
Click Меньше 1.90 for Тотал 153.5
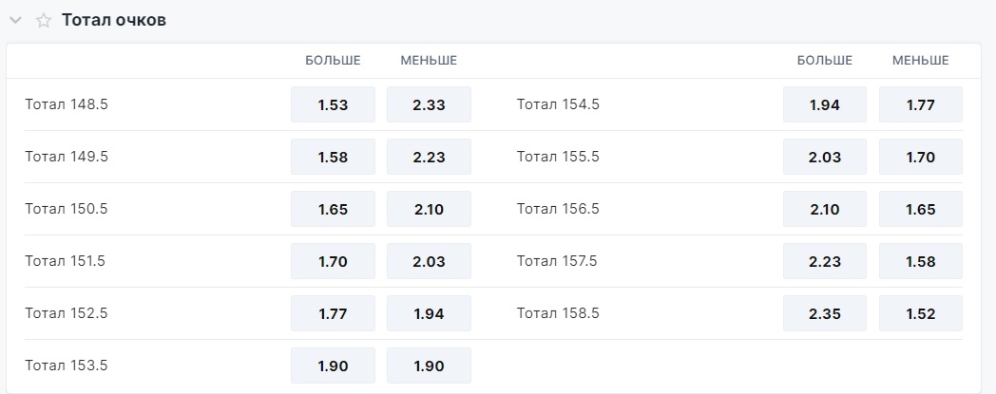click(x=429, y=366)
